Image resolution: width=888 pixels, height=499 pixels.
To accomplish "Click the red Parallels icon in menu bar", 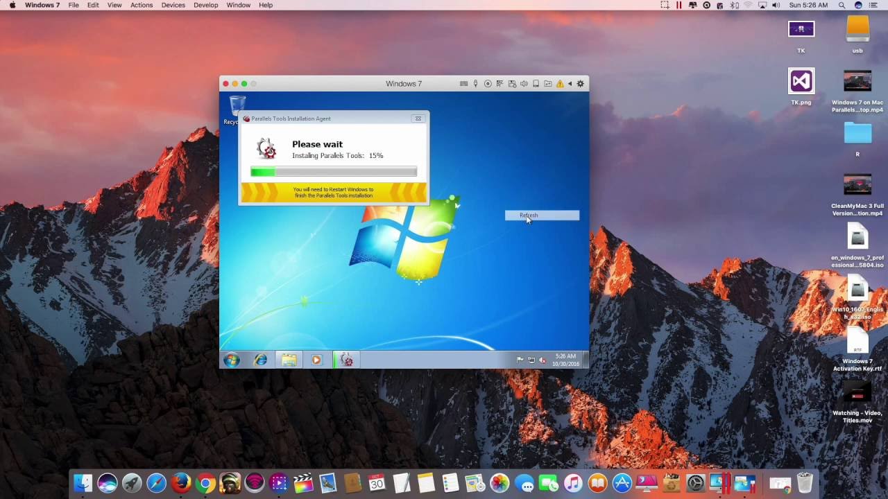I will coord(678,5).
